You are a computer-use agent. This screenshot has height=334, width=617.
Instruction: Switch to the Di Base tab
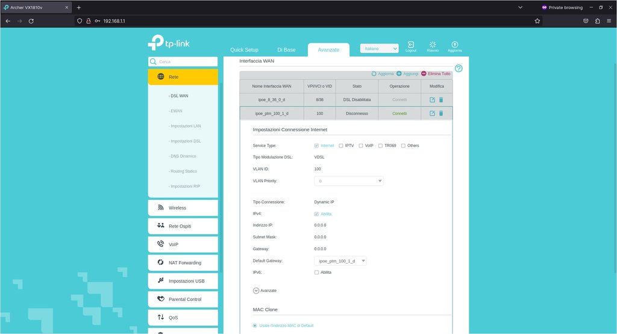tap(286, 50)
